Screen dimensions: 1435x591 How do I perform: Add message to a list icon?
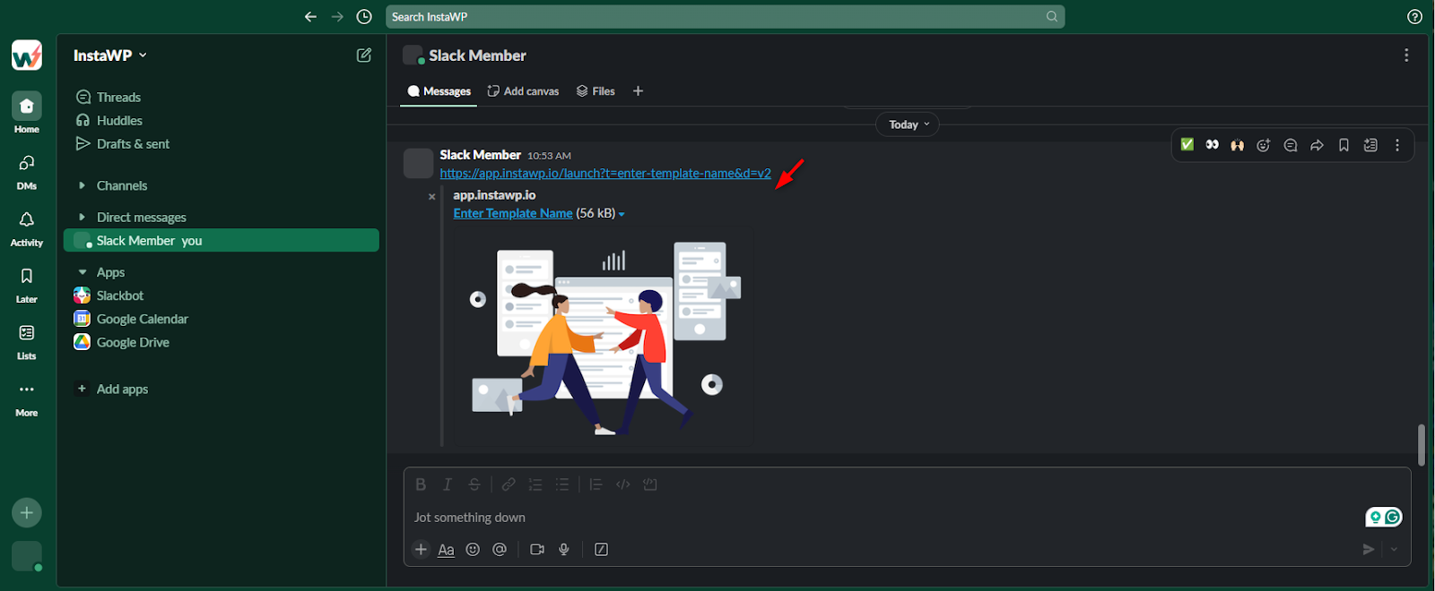1370,145
